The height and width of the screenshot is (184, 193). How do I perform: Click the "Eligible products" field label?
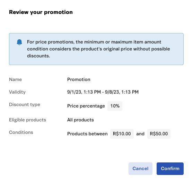28,120
